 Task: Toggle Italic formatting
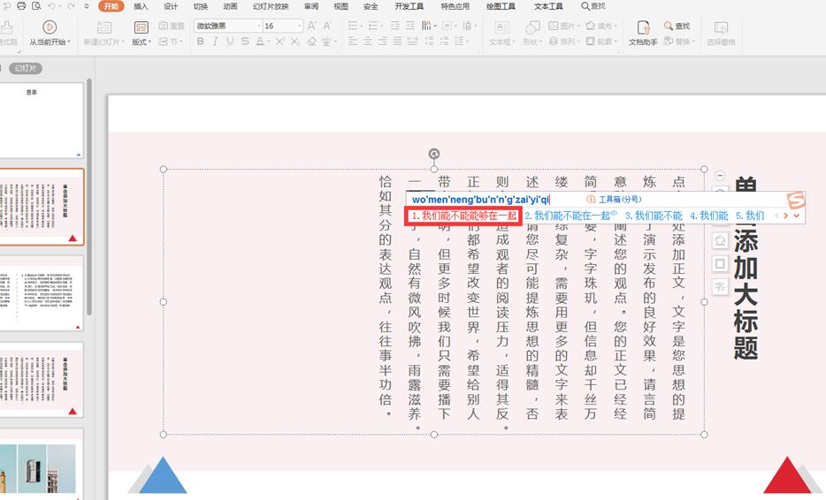(x=215, y=41)
